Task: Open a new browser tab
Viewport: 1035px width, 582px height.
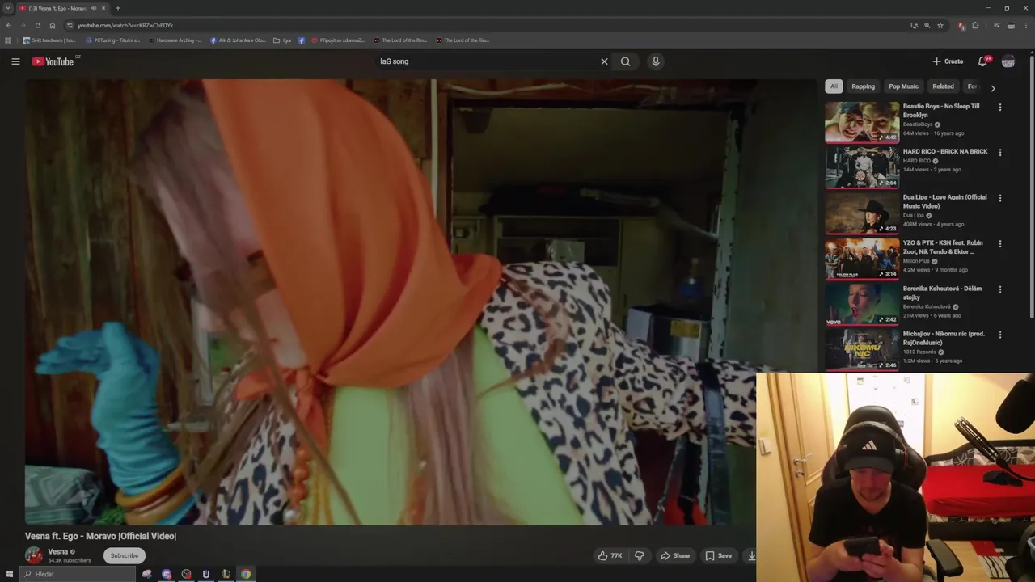Action: 117,8
